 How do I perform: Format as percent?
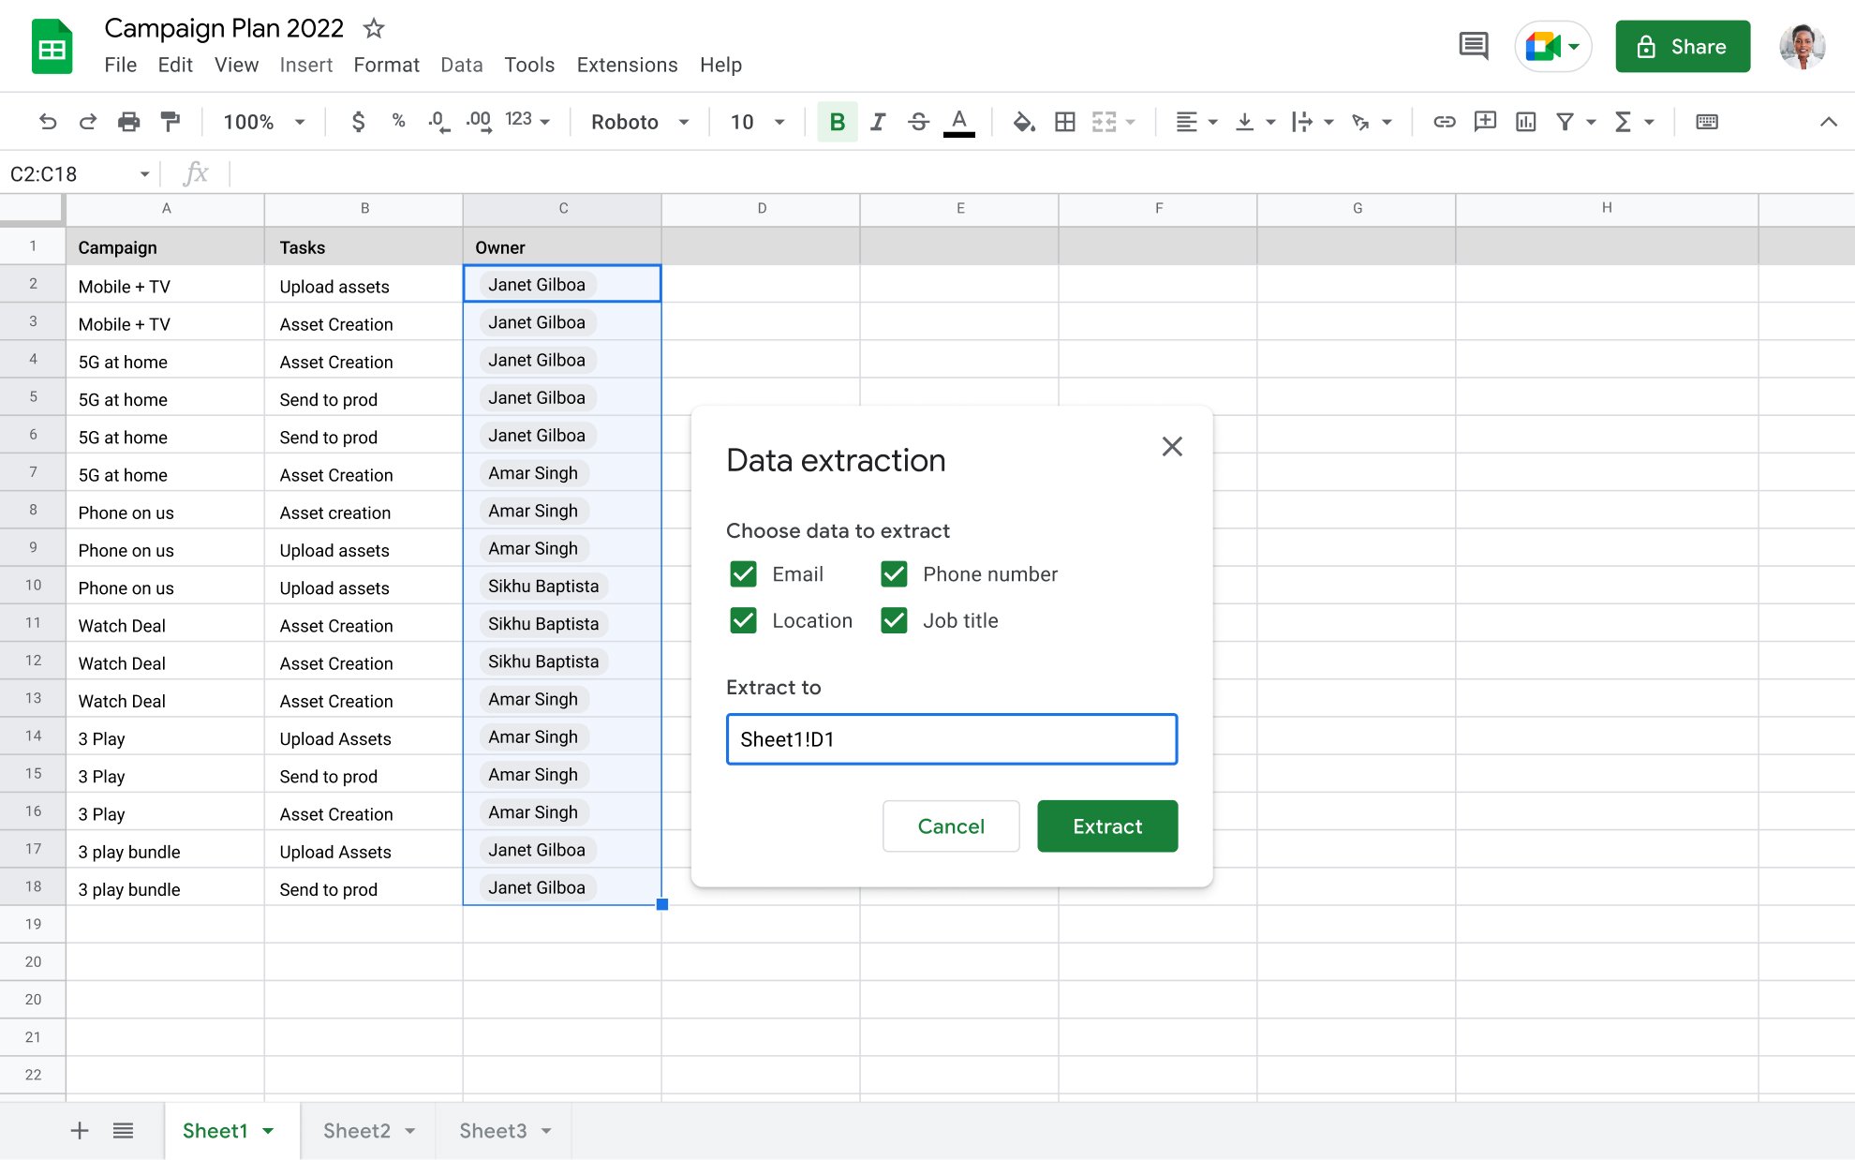pyautogui.click(x=398, y=121)
